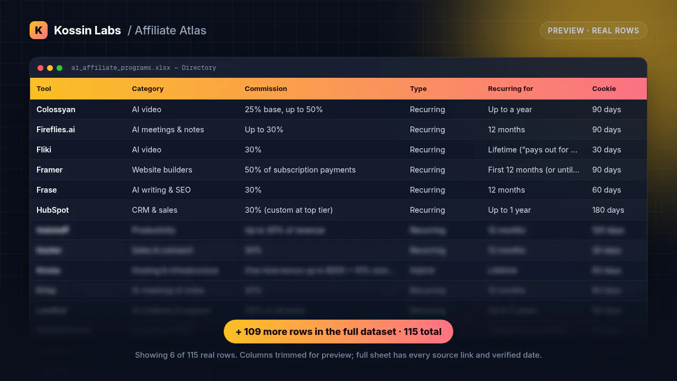Viewport: 677px width, 381px height.
Task: Click Framer's First 12 months cell
Action: (534, 170)
